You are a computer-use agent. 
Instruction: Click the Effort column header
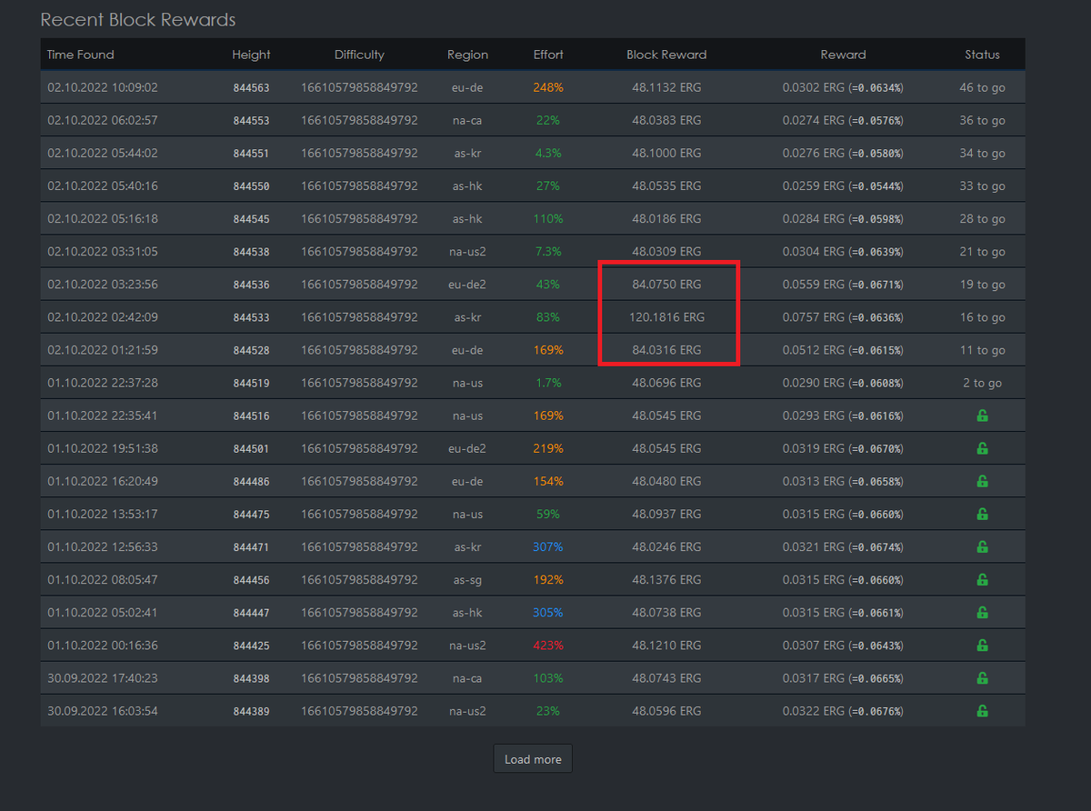point(548,55)
